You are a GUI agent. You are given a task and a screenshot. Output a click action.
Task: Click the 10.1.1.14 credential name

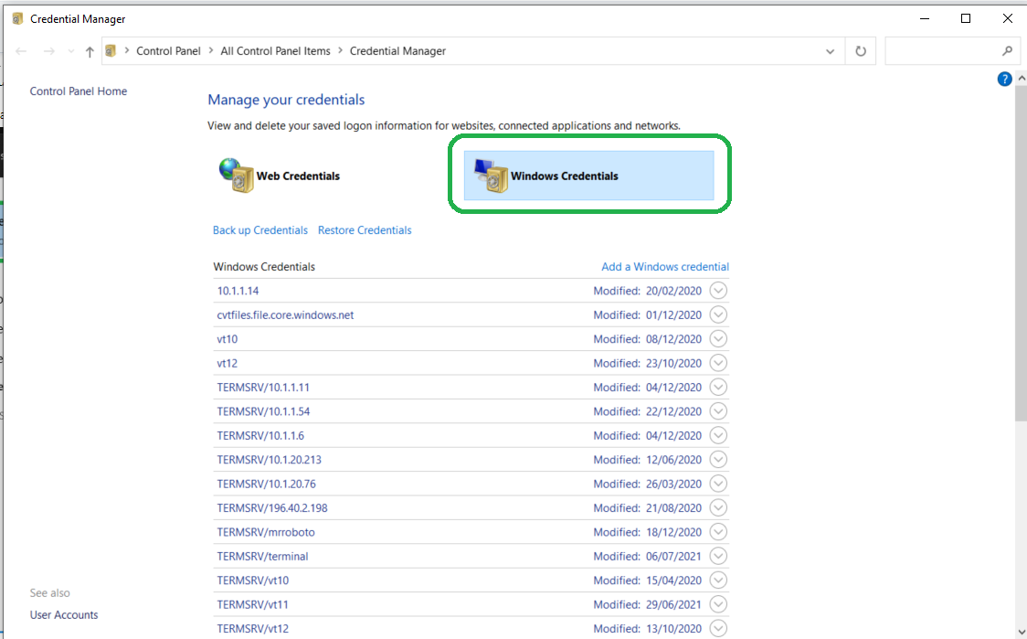(238, 291)
